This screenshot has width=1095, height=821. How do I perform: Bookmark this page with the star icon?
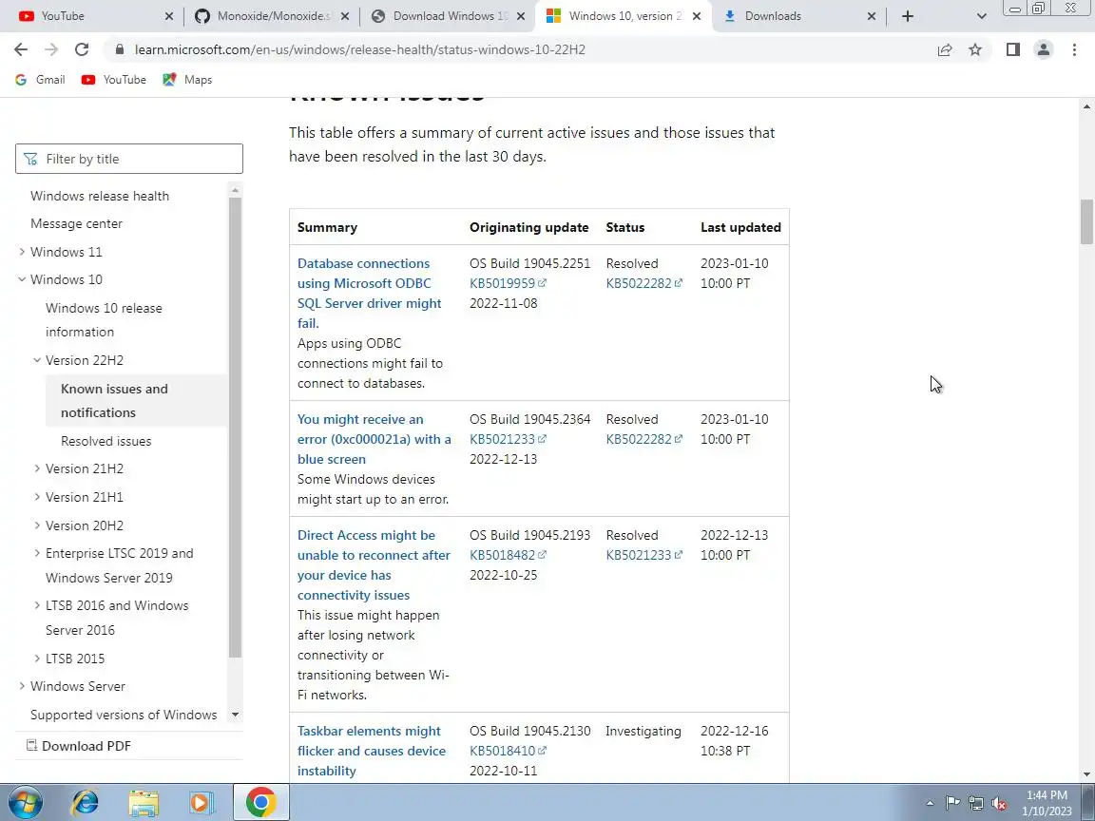click(x=975, y=49)
